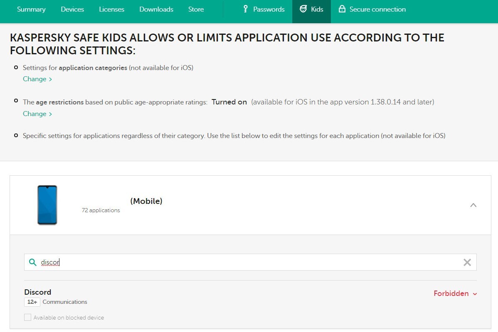Clear the search with the X icon
498x332 pixels.
pyautogui.click(x=467, y=262)
